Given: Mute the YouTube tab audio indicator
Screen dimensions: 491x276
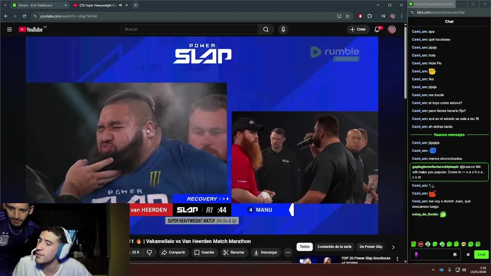Looking at the screenshot, I should coord(120,5).
